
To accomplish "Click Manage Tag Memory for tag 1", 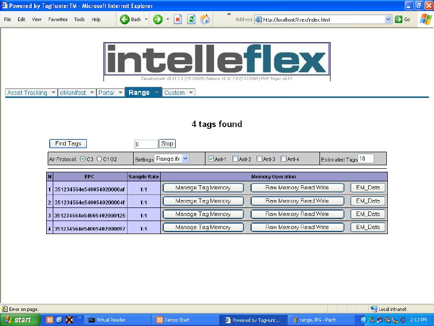I will click(203, 188).
